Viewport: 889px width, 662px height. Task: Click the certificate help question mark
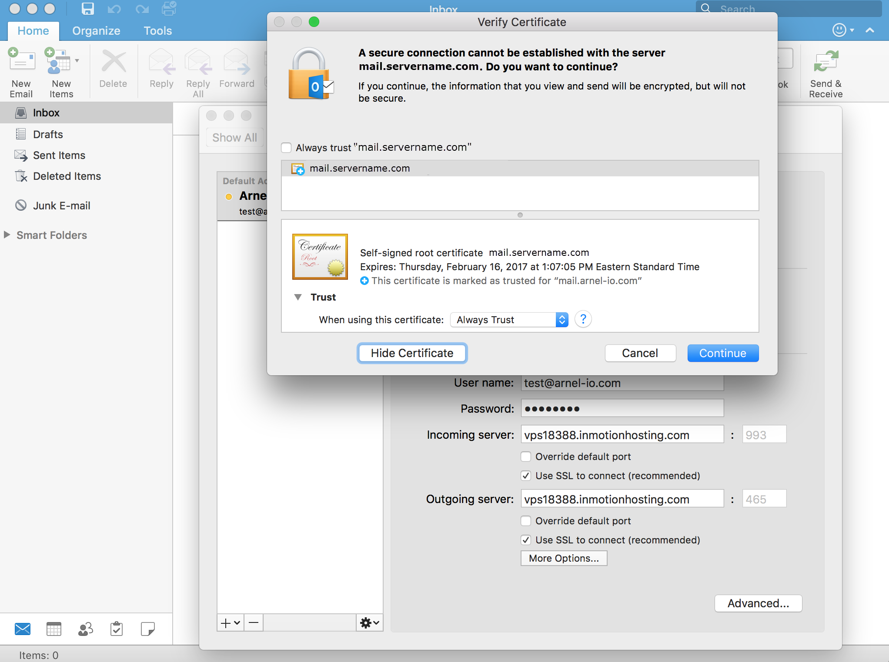583,319
